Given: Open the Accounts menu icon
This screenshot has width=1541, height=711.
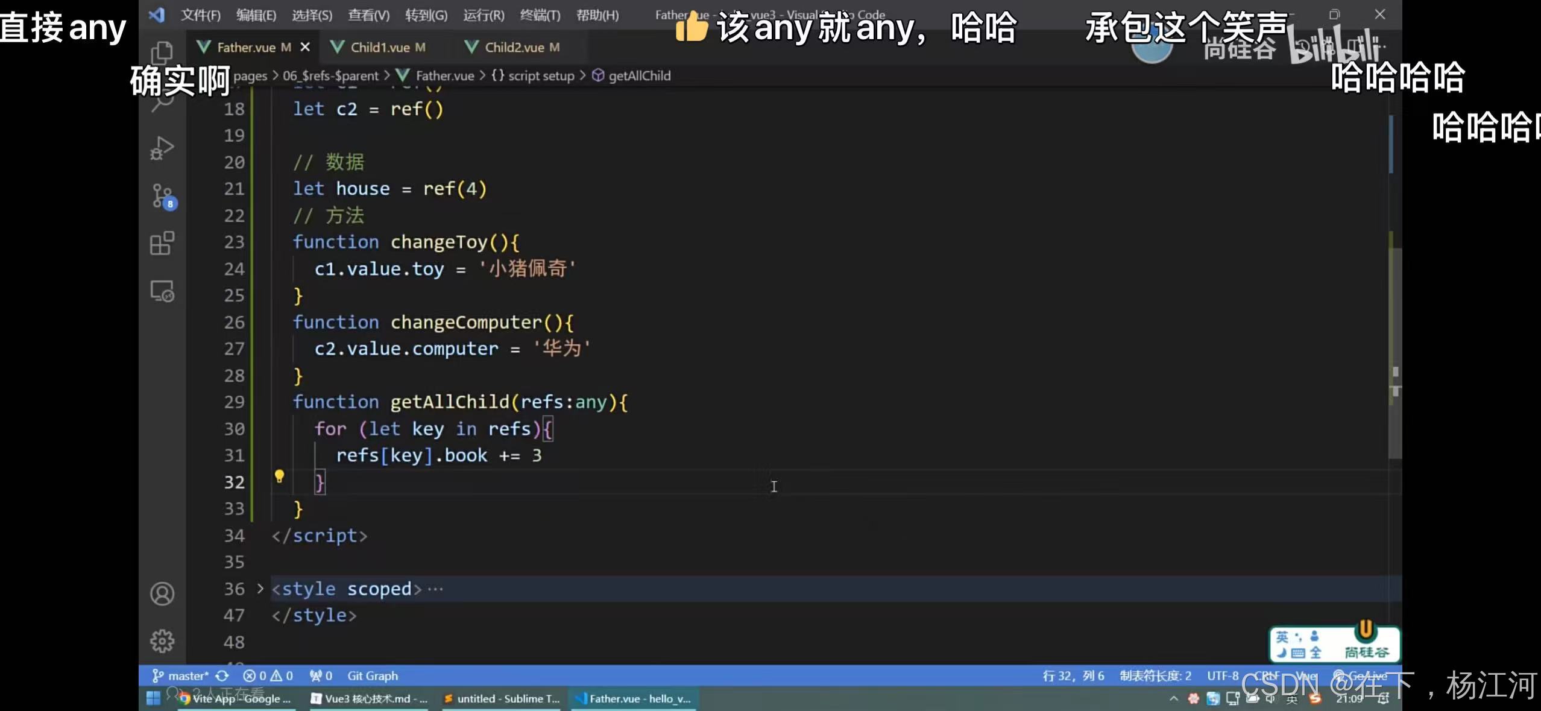Looking at the screenshot, I should click(x=162, y=594).
